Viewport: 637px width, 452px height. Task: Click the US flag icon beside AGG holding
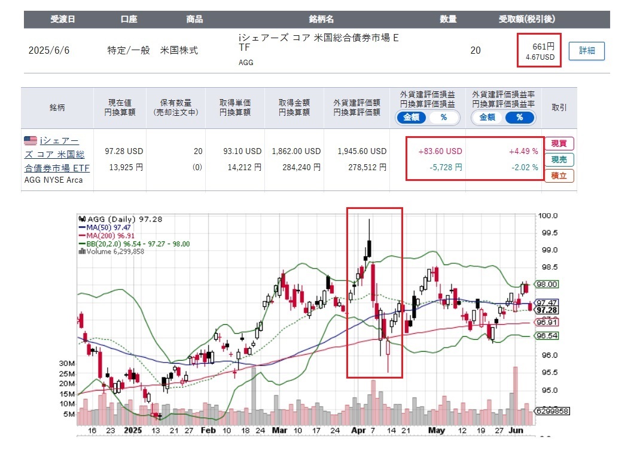coord(31,141)
